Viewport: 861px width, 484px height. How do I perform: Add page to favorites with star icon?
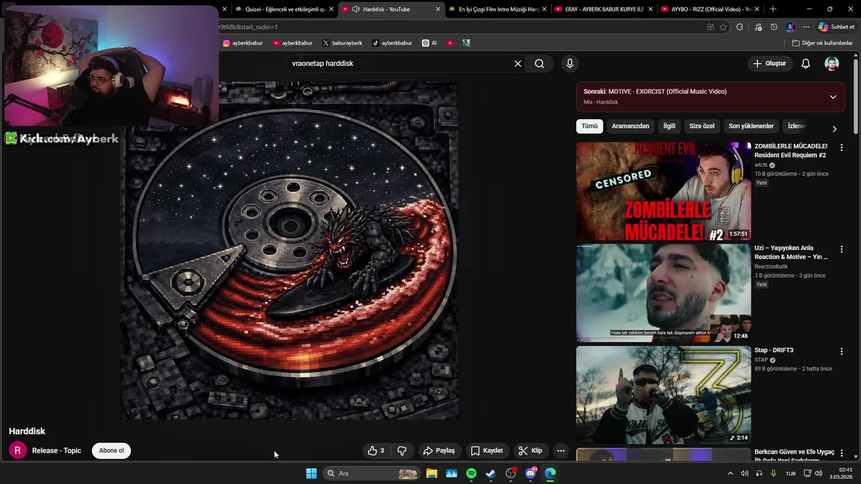click(723, 27)
